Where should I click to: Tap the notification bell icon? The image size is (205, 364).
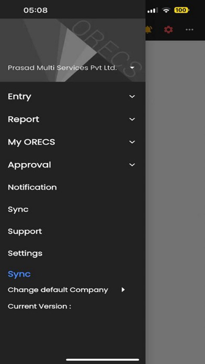pos(149,29)
